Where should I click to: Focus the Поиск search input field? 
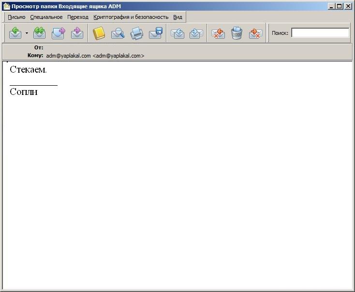click(x=320, y=33)
